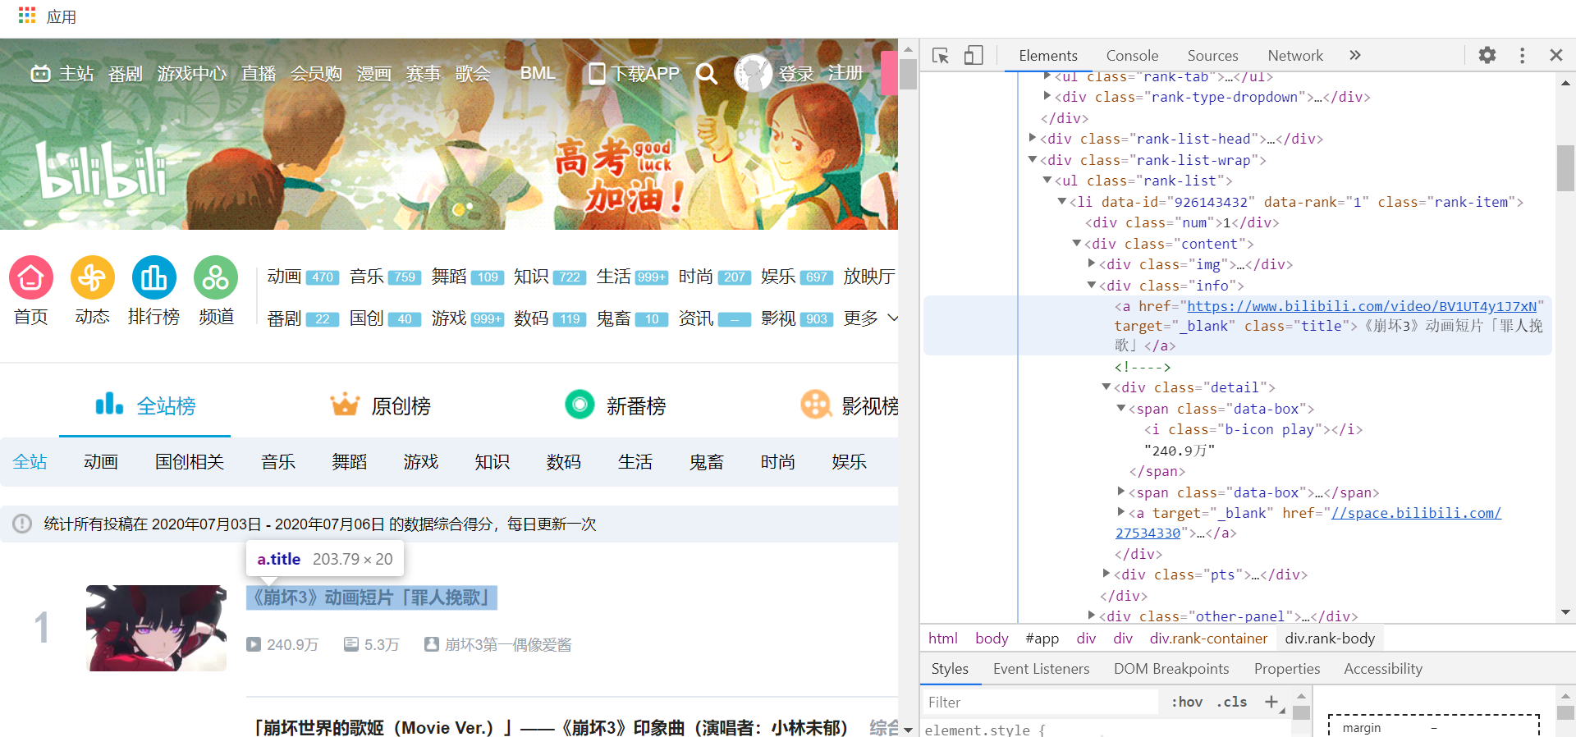Open the BV1UT4y1J7xN href link in DevTools
Image resolution: width=1576 pixels, height=737 pixels.
pyautogui.click(x=1362, y=306)
